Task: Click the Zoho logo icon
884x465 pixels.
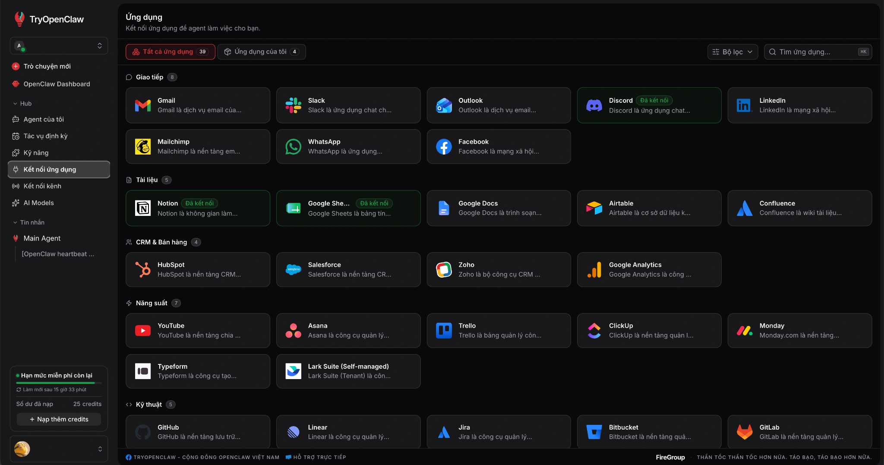Action: coord(444,269)
